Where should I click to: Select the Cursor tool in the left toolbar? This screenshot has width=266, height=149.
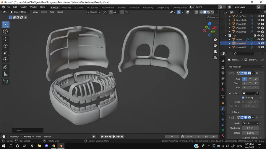pyautogui.click(x=5, y=32)
